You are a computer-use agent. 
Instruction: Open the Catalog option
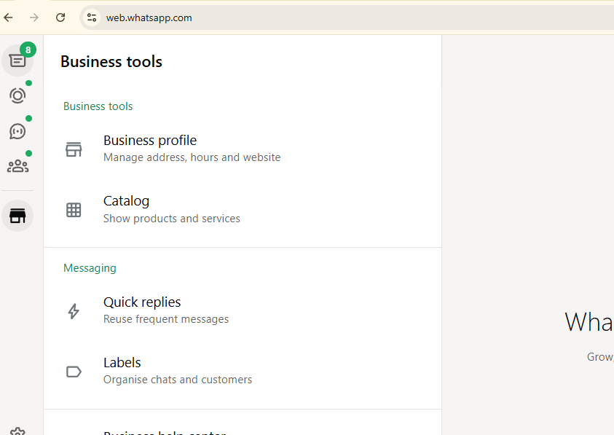pos(243,210)
